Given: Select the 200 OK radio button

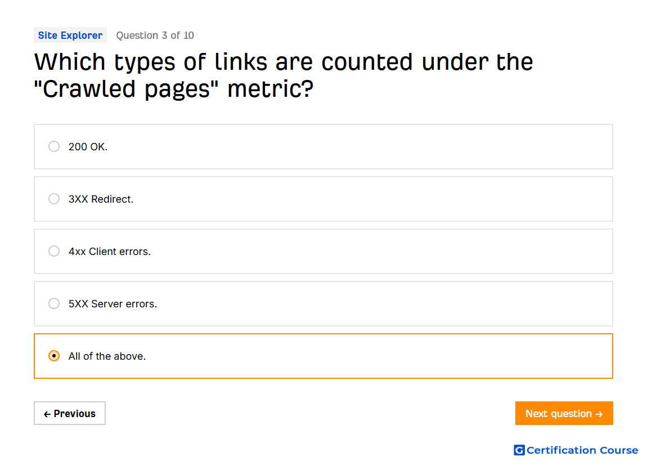Looking at the screenshot, I should [x=54, y=146].
